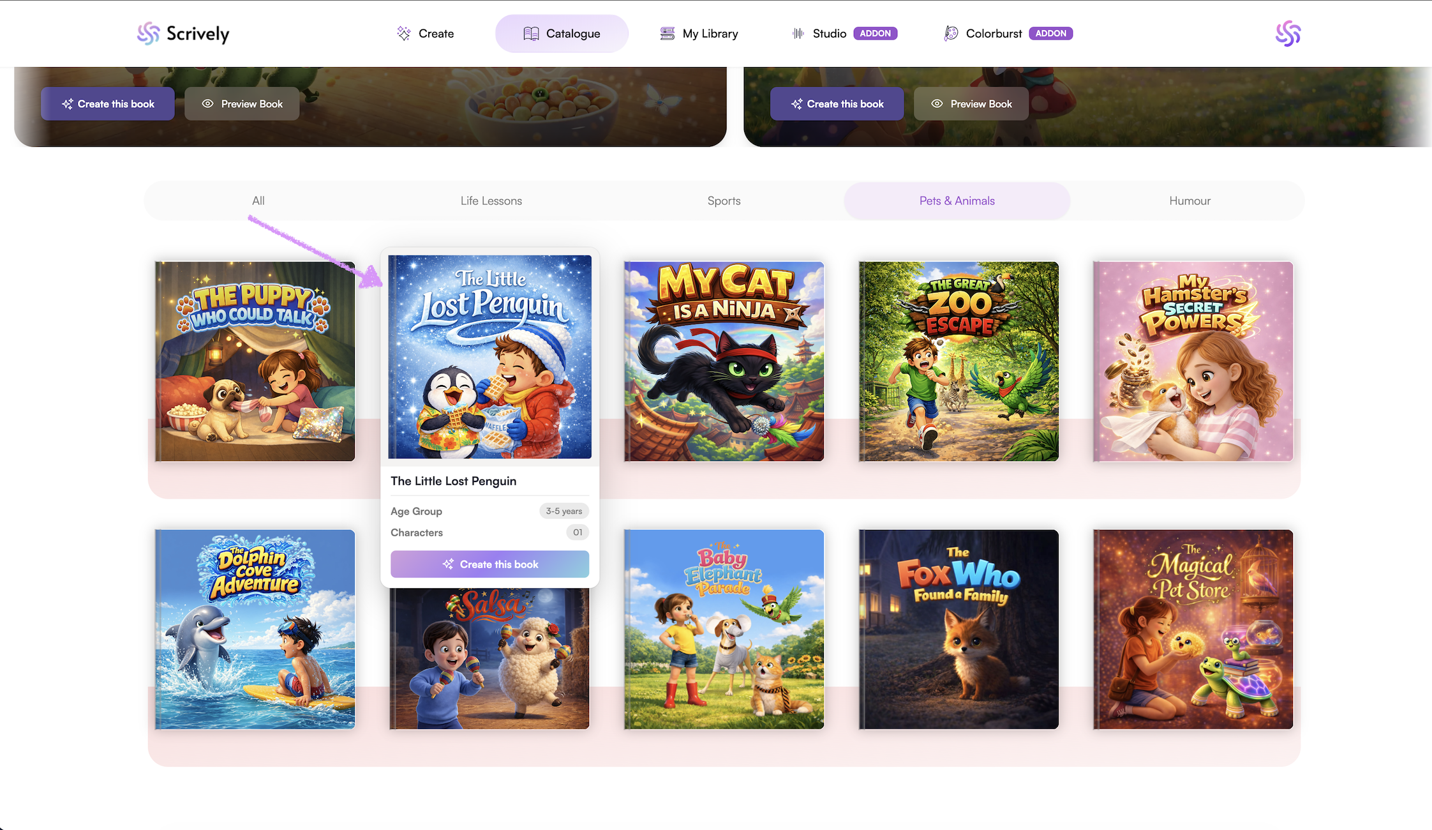Screen dimensions: 1432x830
Task: Click left banner Create this book button
Action: point(107,103)
